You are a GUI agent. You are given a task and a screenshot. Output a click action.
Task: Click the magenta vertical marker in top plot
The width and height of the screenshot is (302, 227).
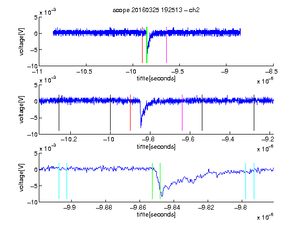point(166,45)
